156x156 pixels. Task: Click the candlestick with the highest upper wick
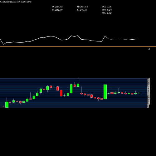pyautogui.click(x=78, y=85)
